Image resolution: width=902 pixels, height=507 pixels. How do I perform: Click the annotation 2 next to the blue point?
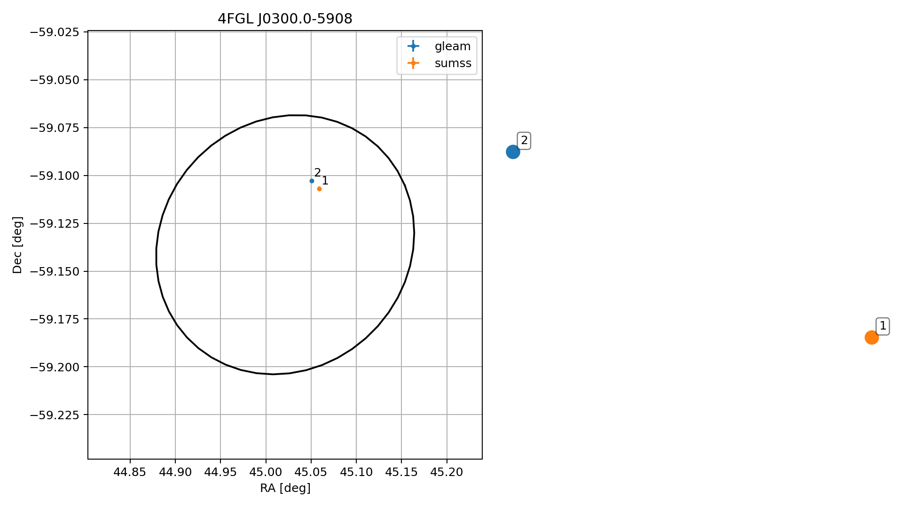[318, 172]
